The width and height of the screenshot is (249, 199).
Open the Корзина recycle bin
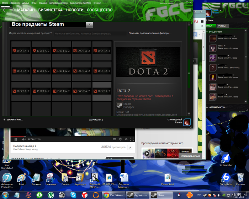240,179
